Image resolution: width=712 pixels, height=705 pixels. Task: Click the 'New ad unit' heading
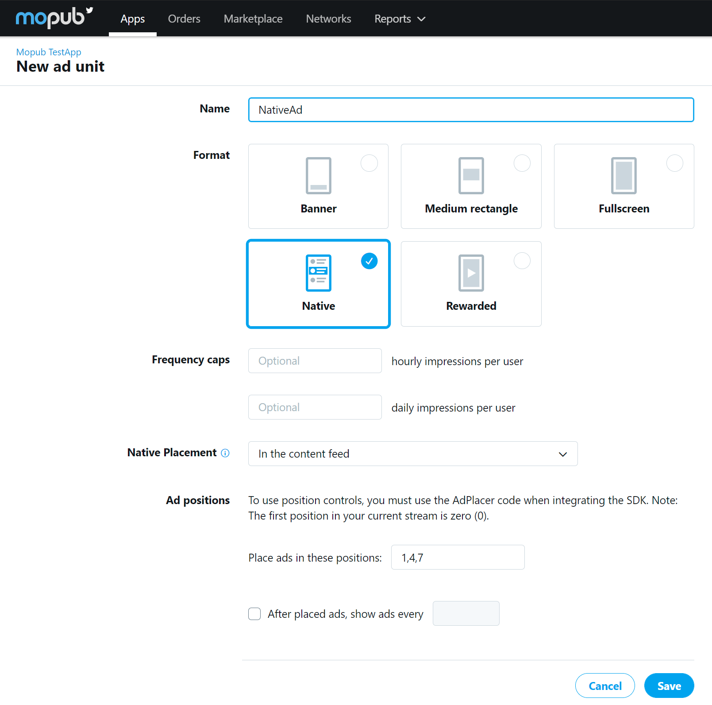(x=60, y=66)
